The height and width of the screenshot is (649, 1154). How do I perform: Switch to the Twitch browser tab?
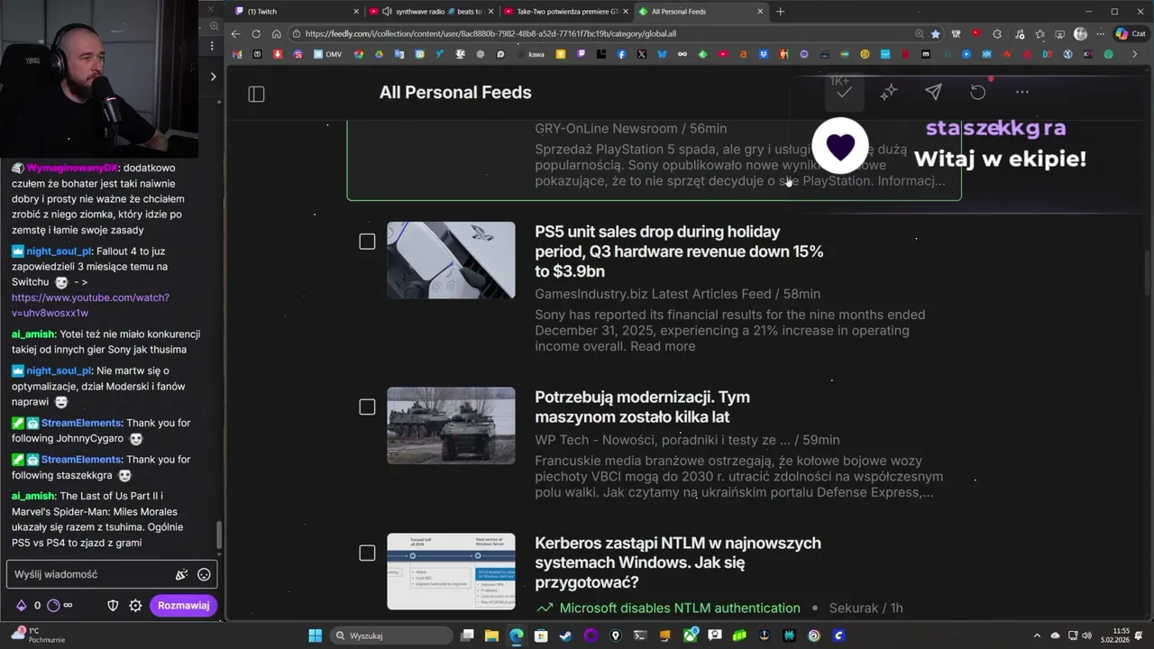click(293, 12)
